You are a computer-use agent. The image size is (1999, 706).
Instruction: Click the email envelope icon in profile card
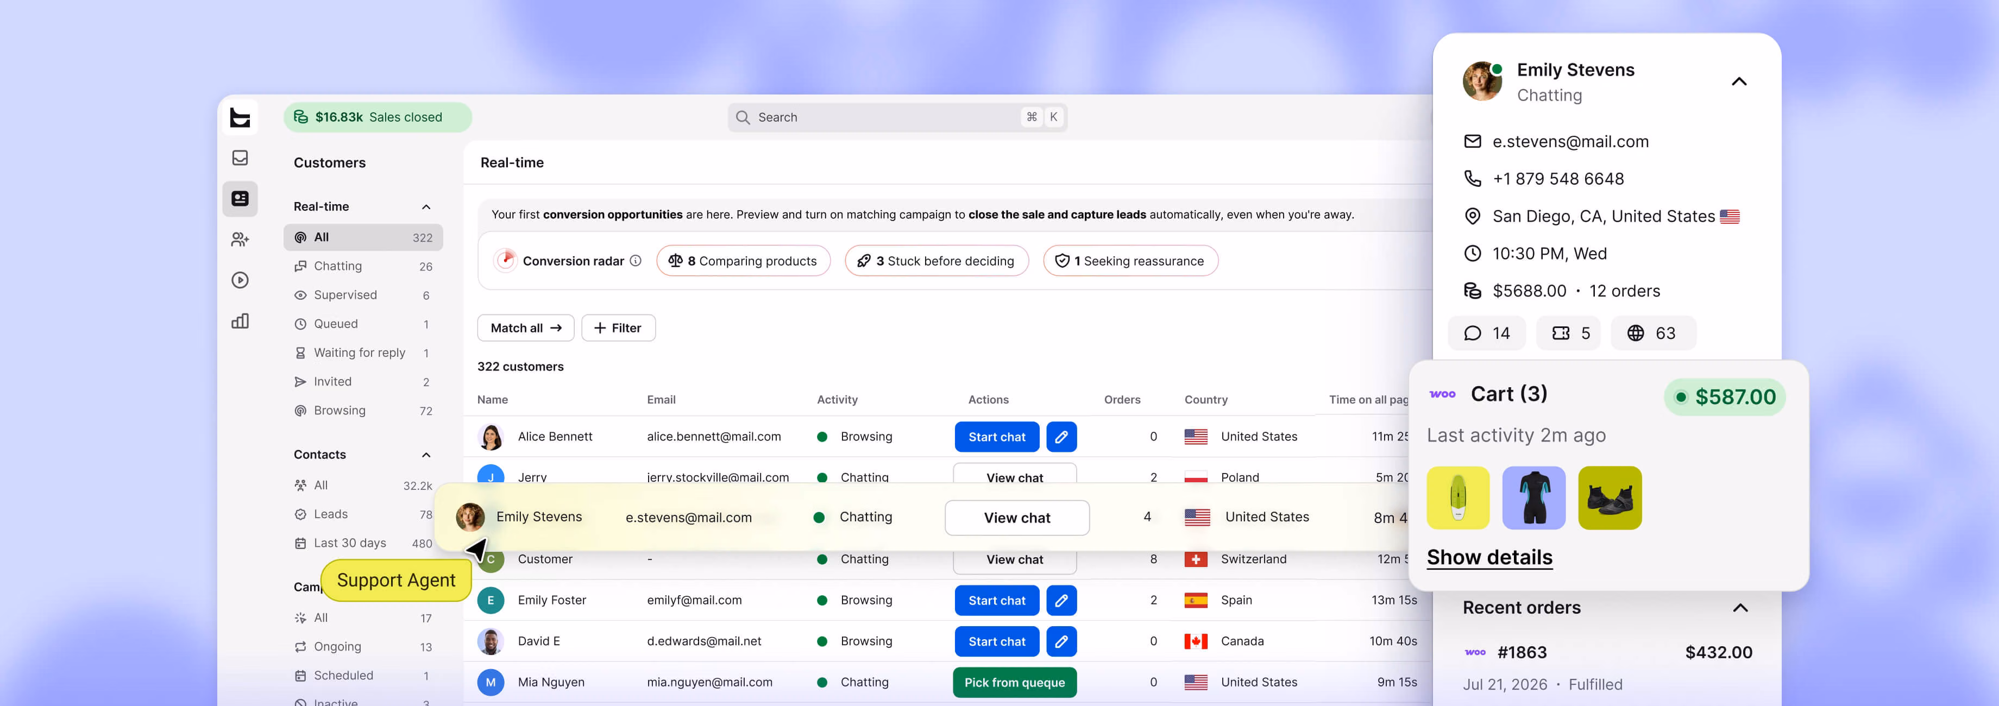pyautogui.click(x=1472, y=141)
